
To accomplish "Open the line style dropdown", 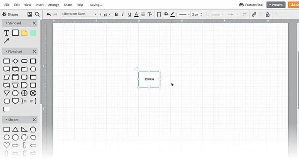I will pyautogui.click(x=184, y=14).
